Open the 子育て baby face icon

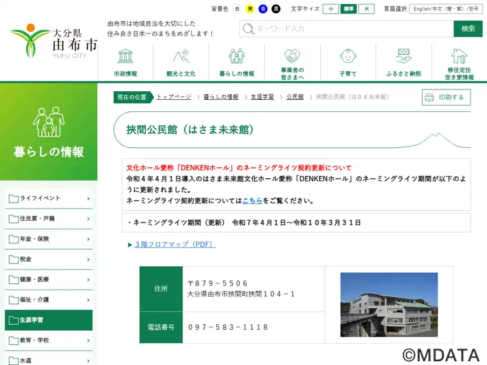point(348,57)
